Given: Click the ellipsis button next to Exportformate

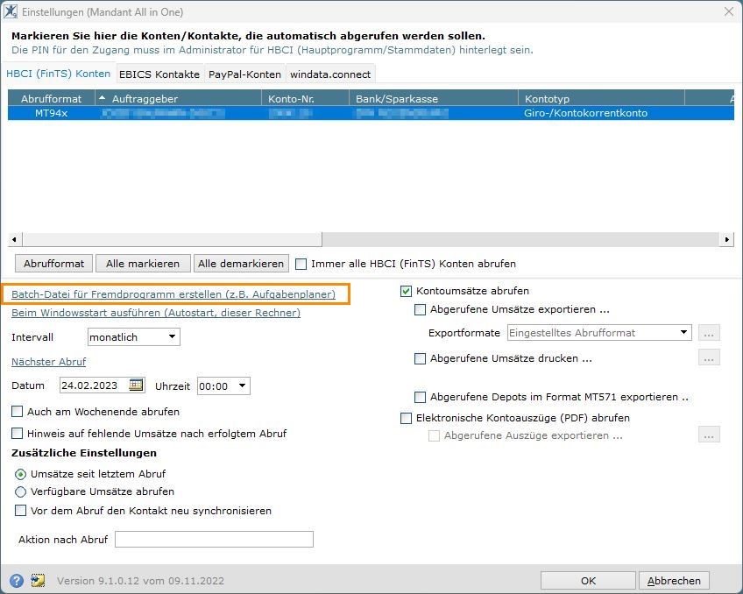Looking at the screenshot, I should pyautogui.click(x=709, y=333).
